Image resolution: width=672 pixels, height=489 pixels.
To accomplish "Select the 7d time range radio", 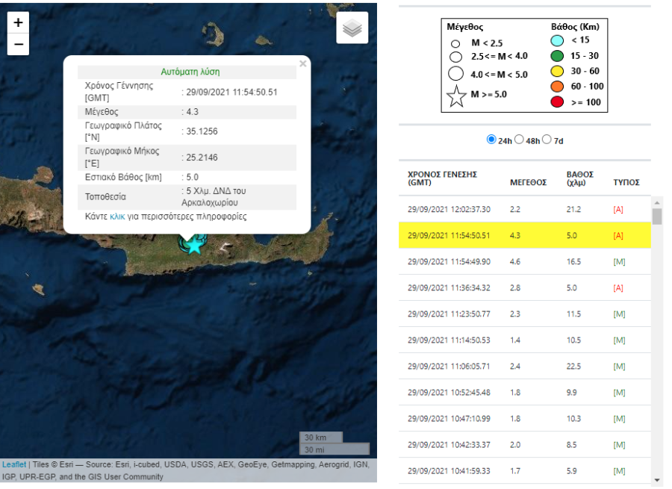I will click(547, 140).
